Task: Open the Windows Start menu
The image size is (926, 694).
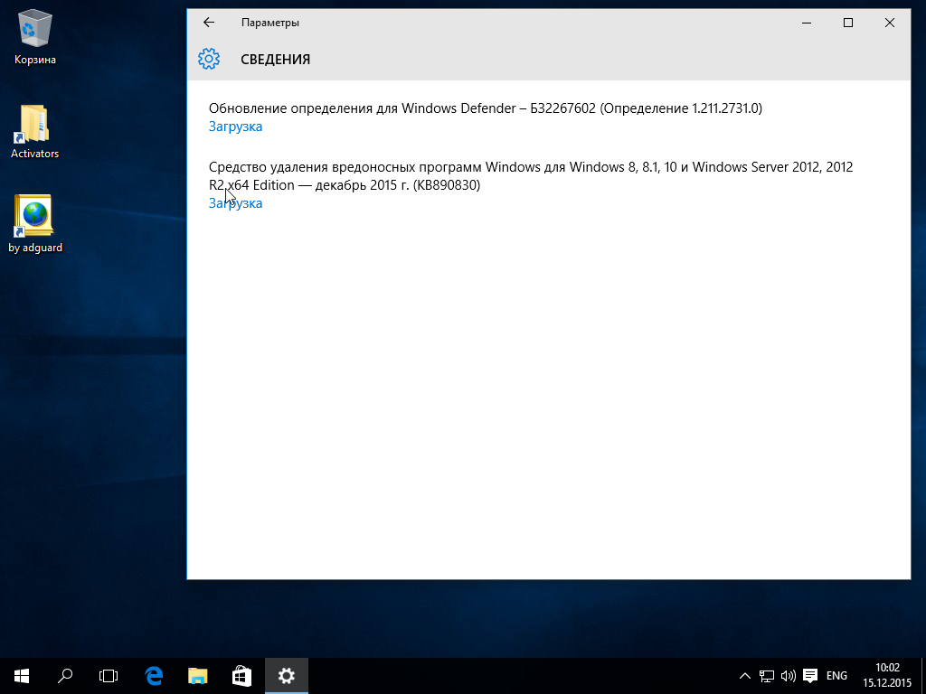Action: tap(22, 676)
